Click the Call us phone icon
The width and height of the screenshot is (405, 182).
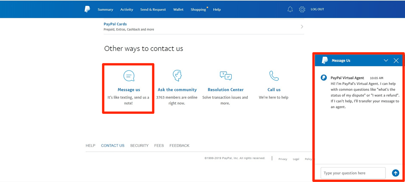click(x=274, y=76)
